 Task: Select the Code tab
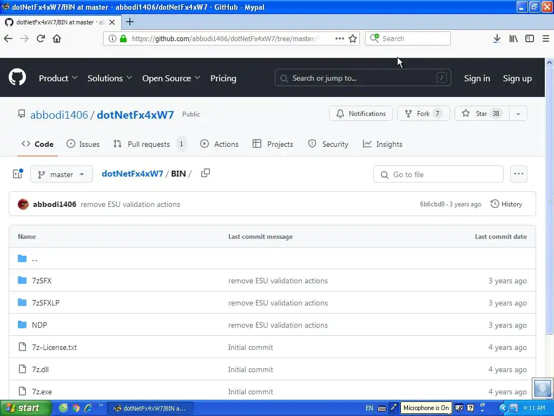pyautogui.click(x=37, y=144)
